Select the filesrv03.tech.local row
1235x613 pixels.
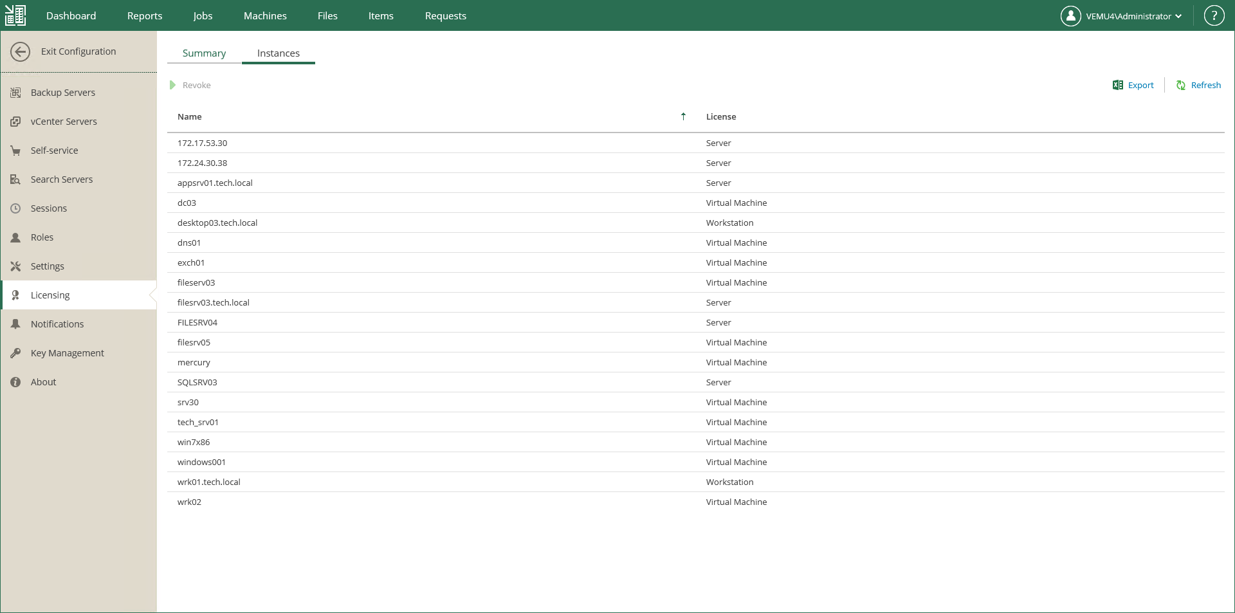pos(695,302)
